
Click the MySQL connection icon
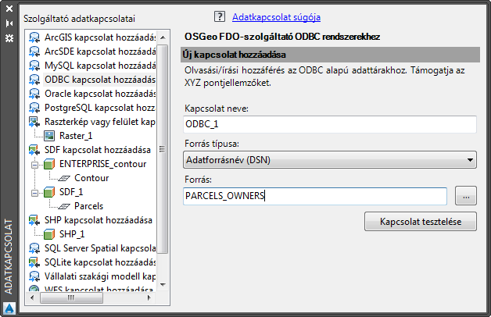(x=34, y=66)
